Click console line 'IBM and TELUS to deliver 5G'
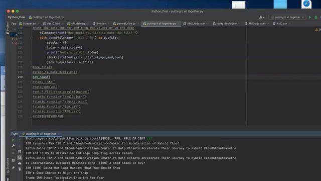The image size is (321, 181). [x=79, y=153]
